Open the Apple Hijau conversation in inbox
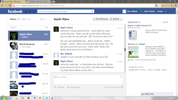Screen dimensions: 178x100 [29, 36]
